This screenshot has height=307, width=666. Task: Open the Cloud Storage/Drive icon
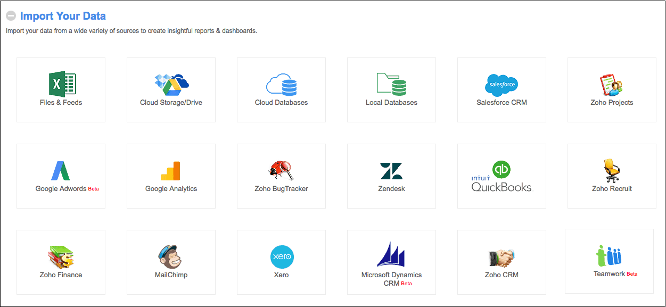(x=171, y=85)
